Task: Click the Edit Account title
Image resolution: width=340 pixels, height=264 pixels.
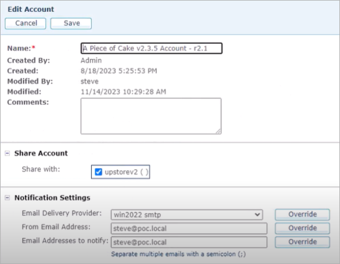Action: (31, 9)
